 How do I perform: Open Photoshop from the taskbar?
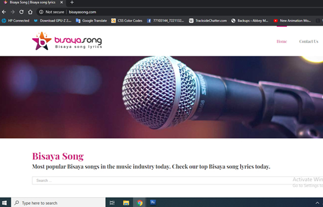coord(153,203)
